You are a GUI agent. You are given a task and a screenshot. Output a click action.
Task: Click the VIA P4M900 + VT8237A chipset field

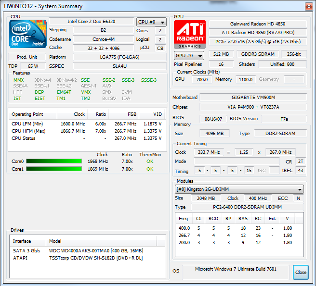coord(253,107)
